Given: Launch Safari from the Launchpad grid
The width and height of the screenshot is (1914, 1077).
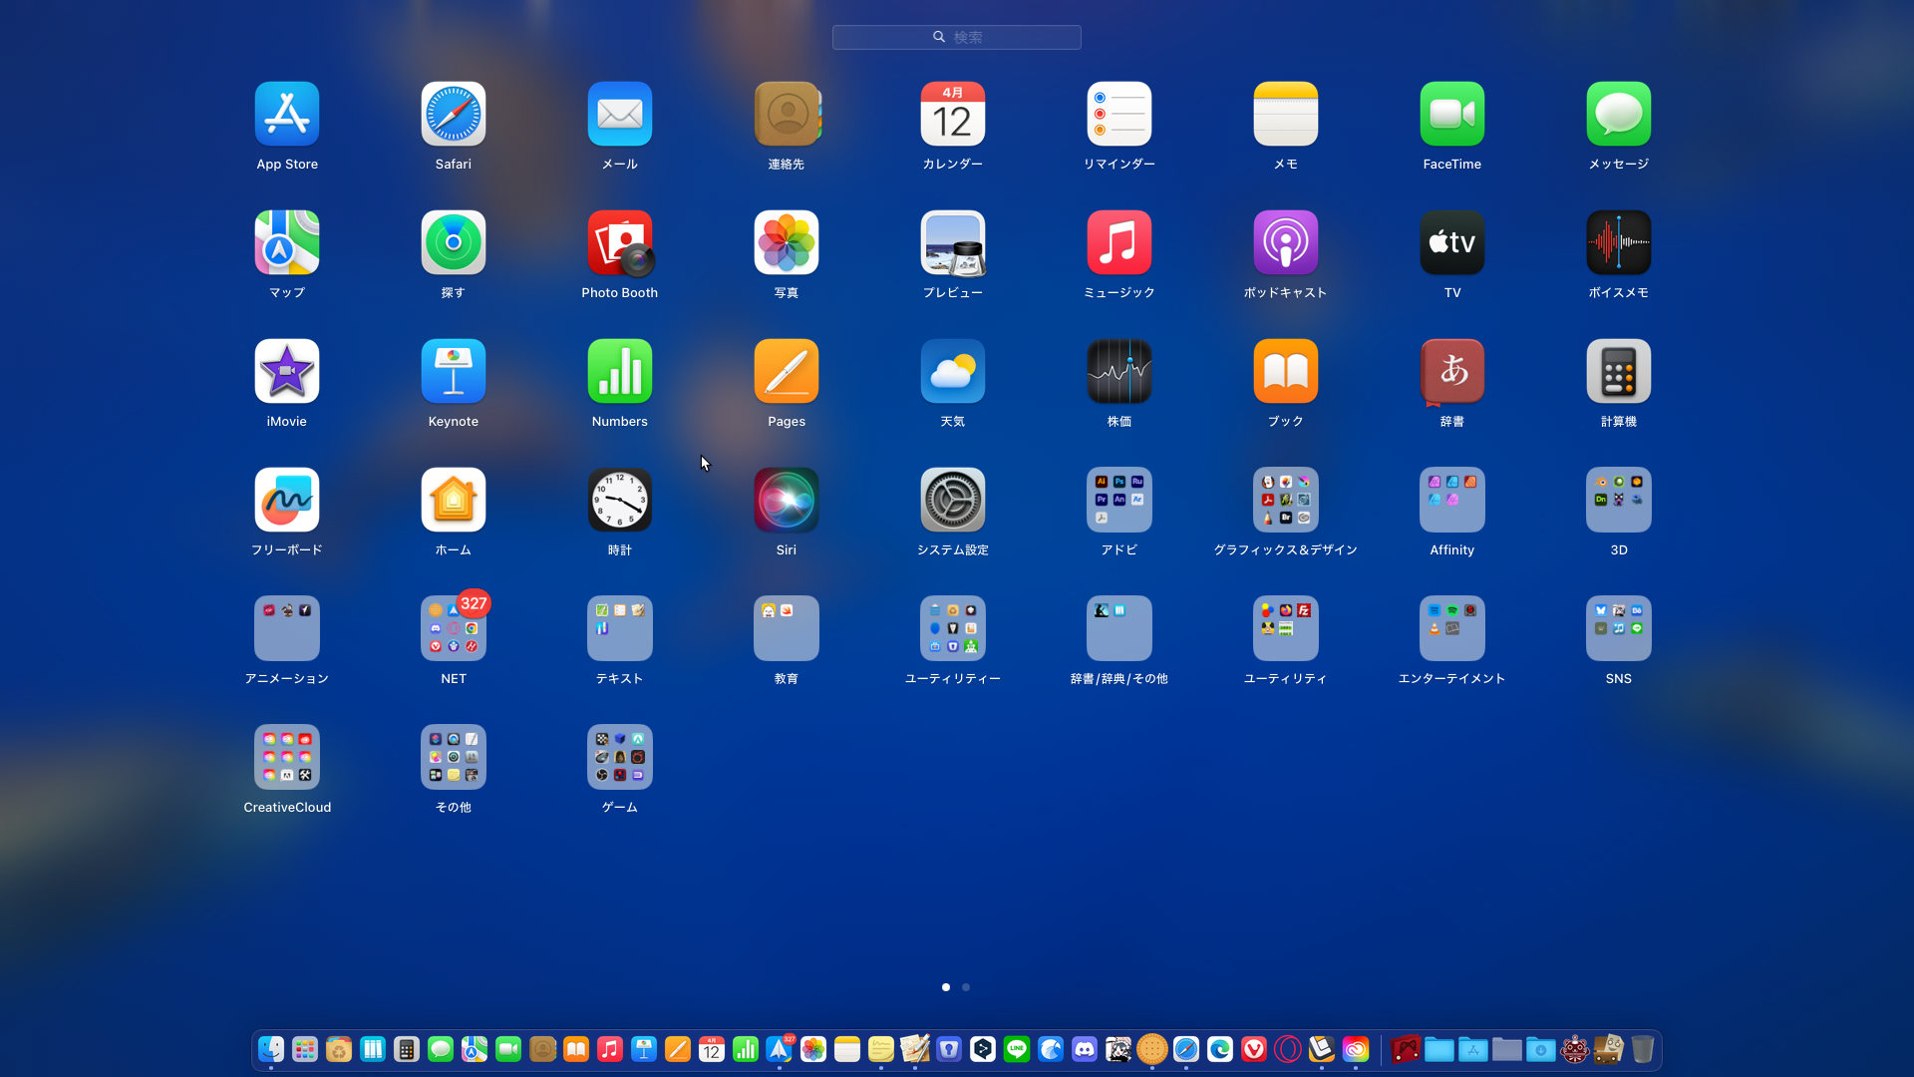Looking at the screenshot, I should [x=454, y=114].
